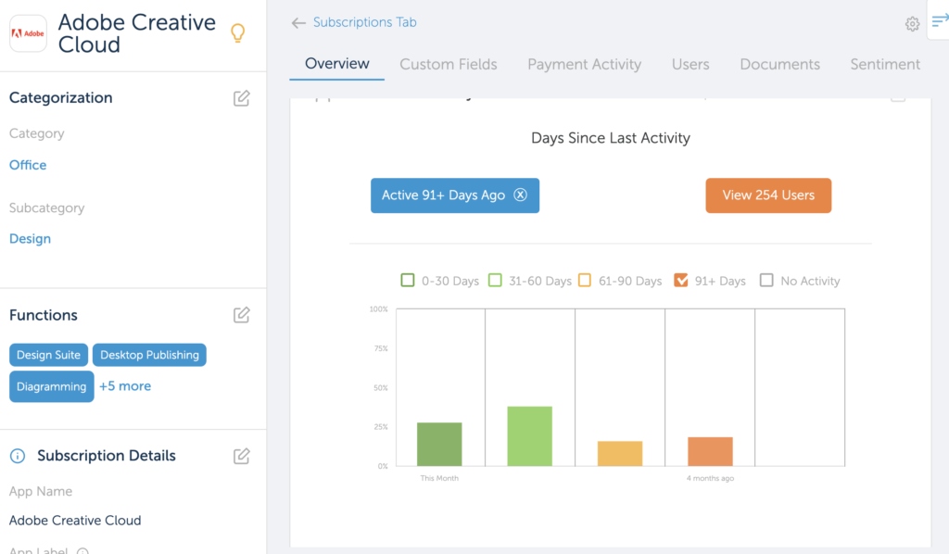949x554 pixels.
Task: Open the Custom Fields tab
Action: (x=449, y=64)
